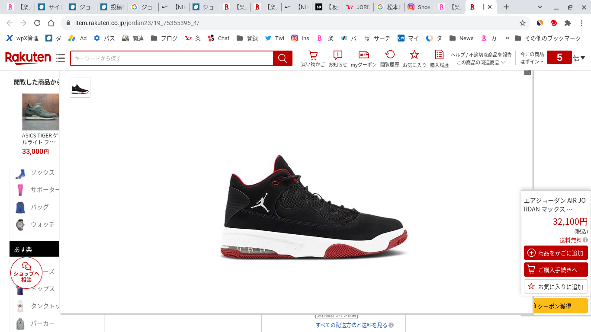
Task: Click the Rakuten logo
Action: point(28,58)
